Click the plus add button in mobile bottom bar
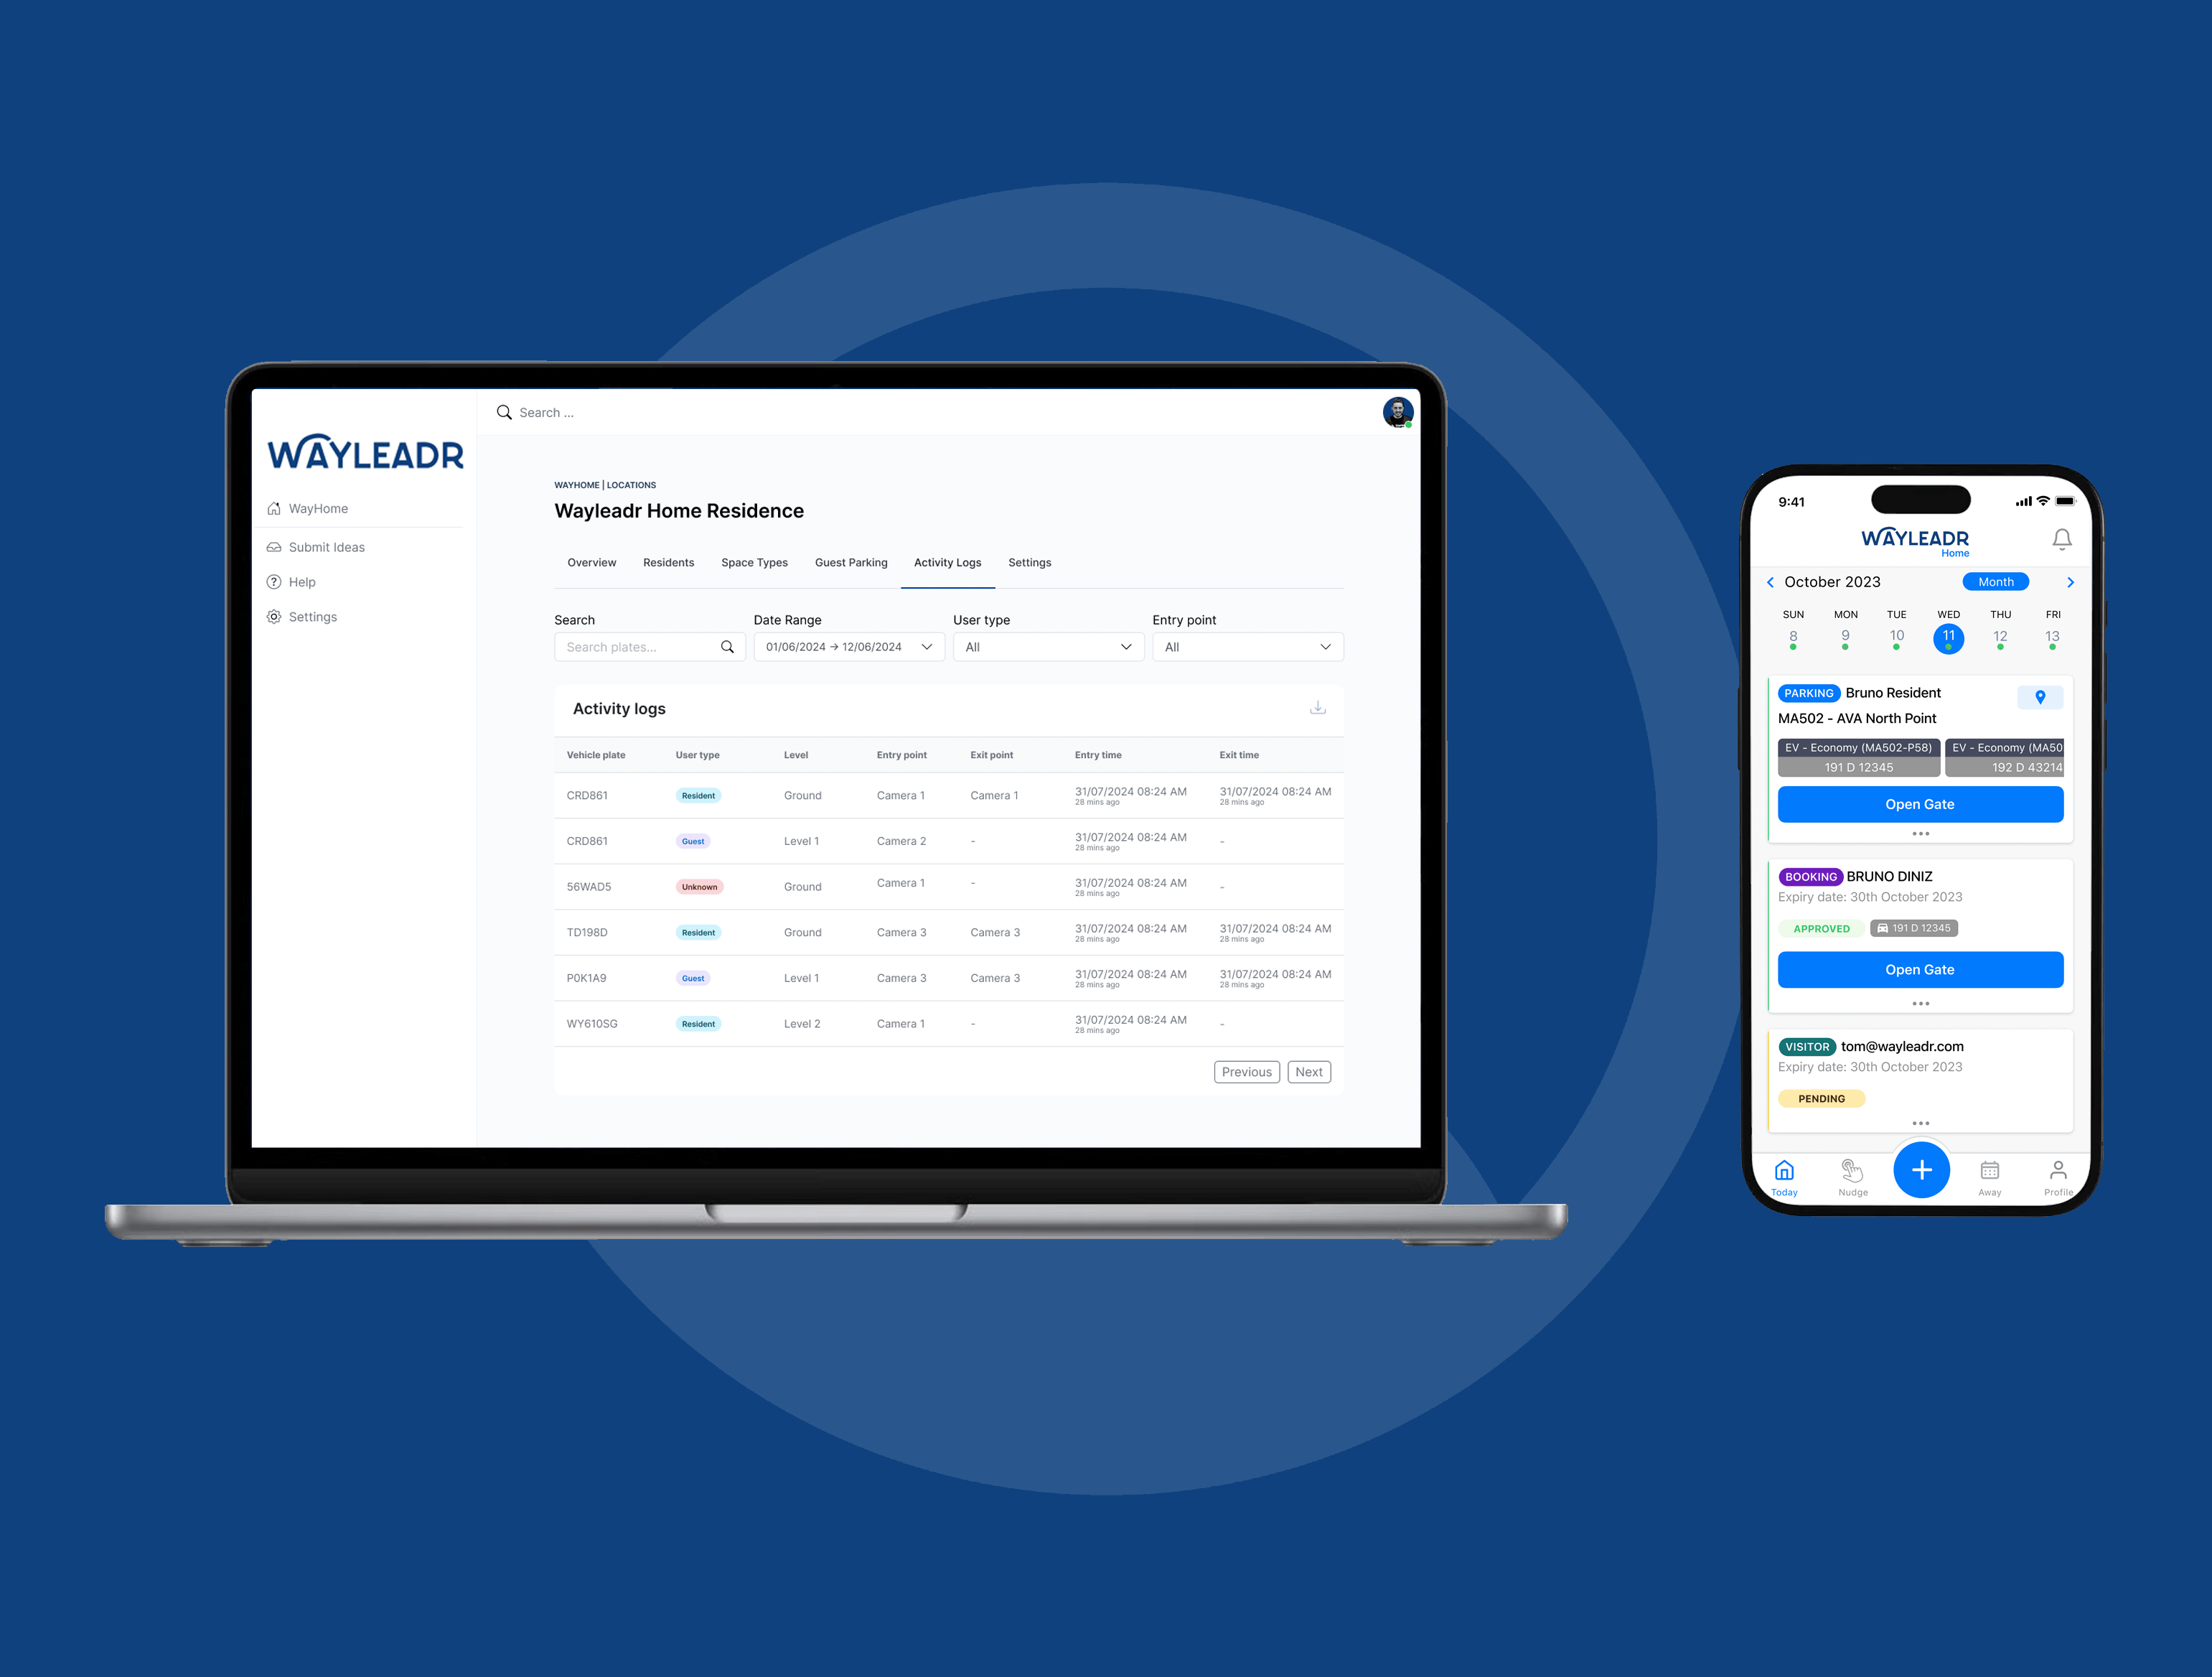The height and width of the screenshot is (1677, 2212). tap(1920, 1168)
